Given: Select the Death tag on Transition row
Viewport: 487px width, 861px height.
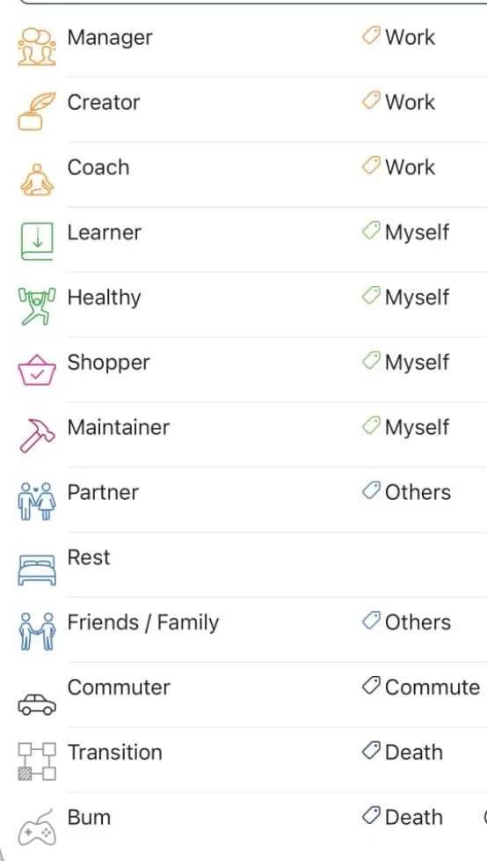Looking at the screenshot, I should click(402, 752).
